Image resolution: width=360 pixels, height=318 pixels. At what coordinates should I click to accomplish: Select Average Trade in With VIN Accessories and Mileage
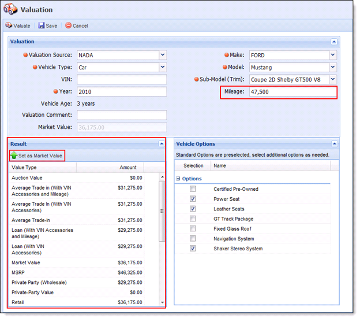(x=77, y=191)
